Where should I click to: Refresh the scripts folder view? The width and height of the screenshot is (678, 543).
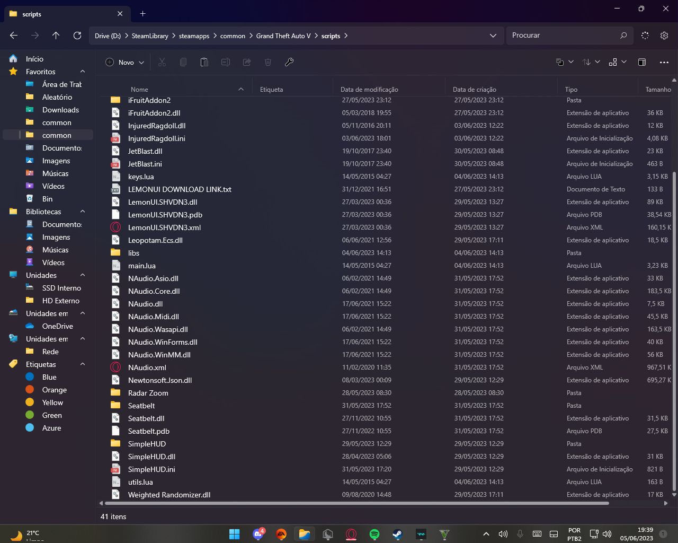[x=77, y=36]
